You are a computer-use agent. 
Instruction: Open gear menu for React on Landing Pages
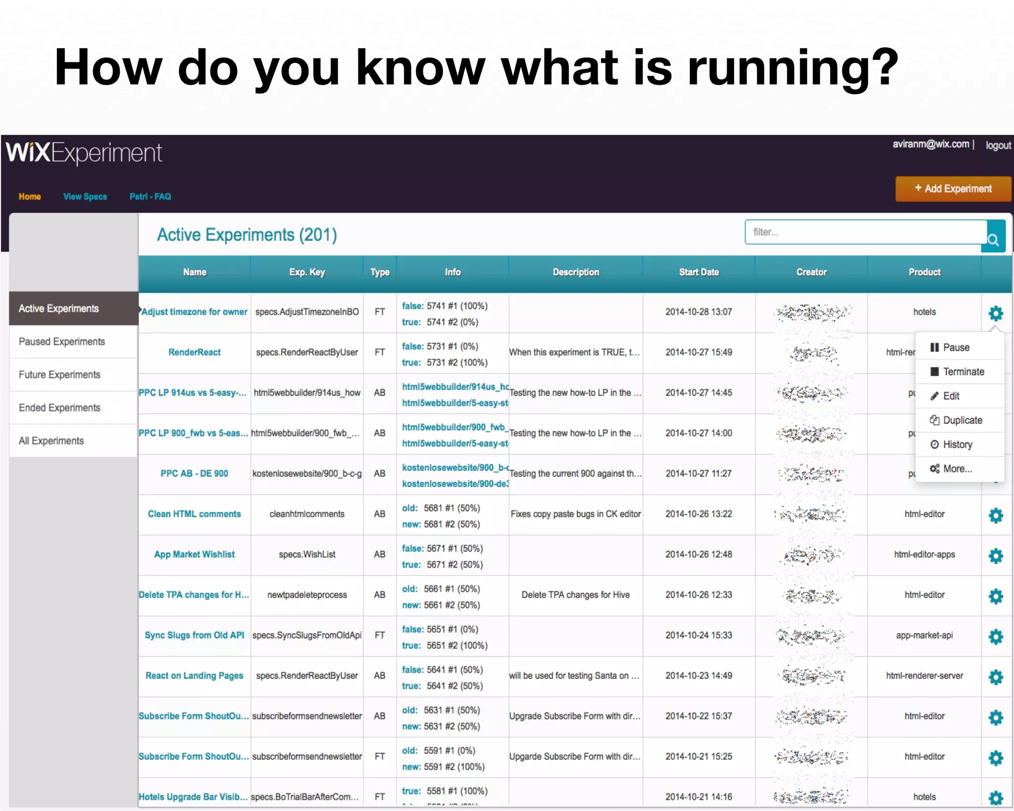click(996, 677)
